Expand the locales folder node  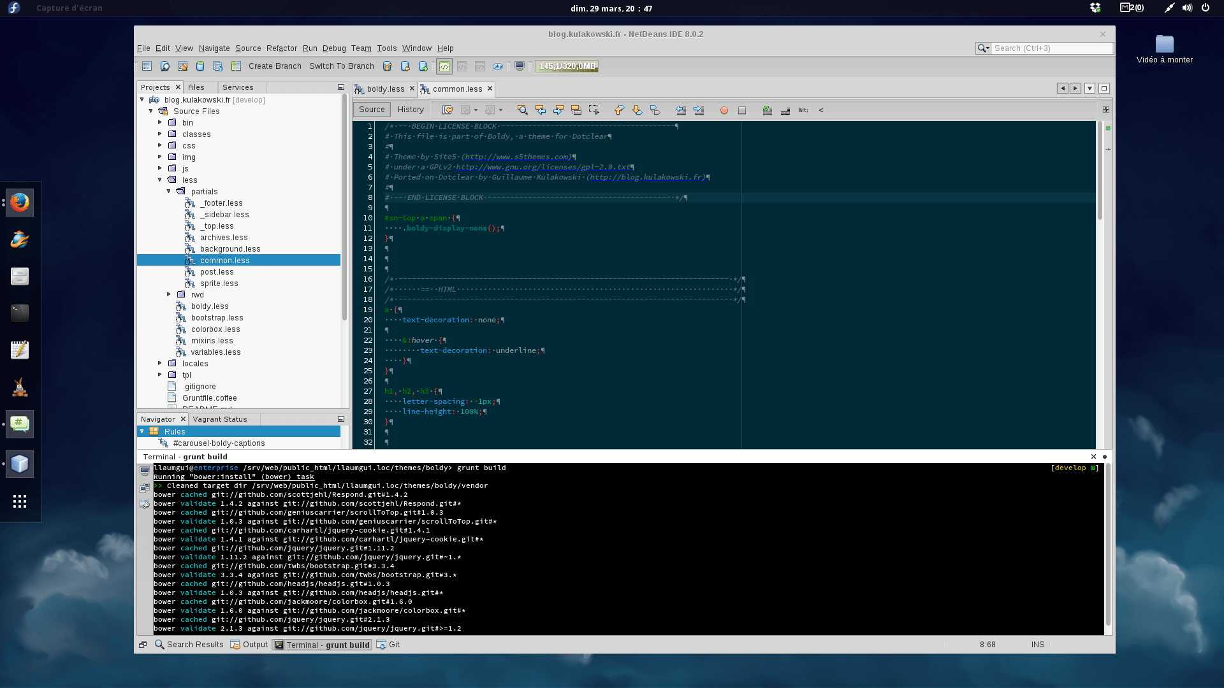pyautogui.click(x=160, y=363)
